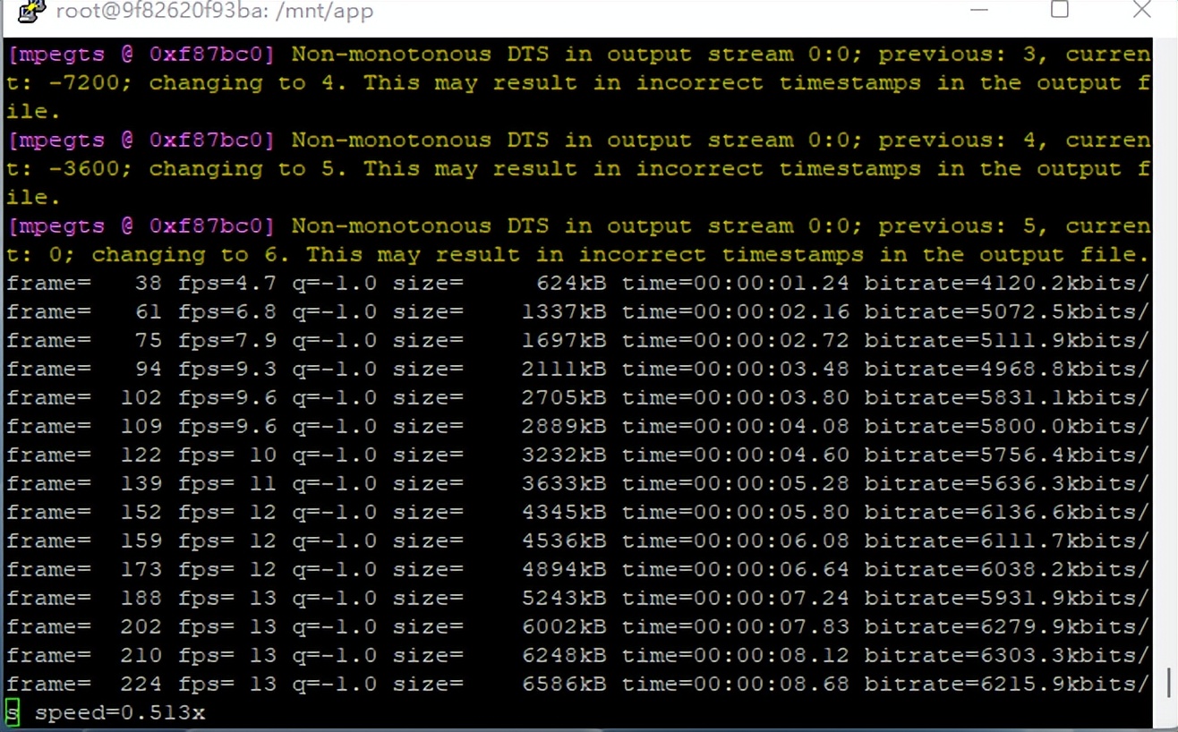Close the PuTTY terminal window

[x=1142, y=10]
